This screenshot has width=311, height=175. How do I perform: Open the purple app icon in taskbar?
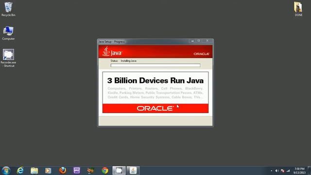[x=77, y=171]
